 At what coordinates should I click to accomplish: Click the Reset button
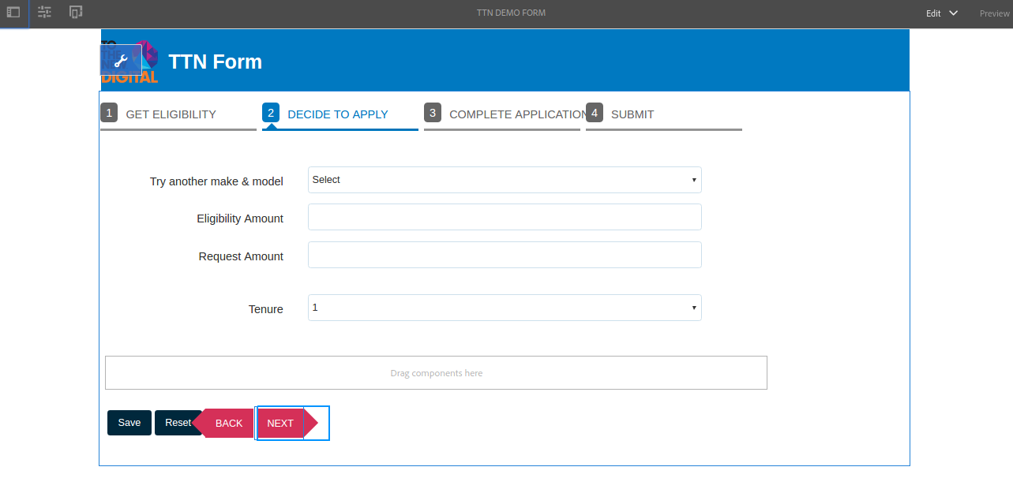178,423
